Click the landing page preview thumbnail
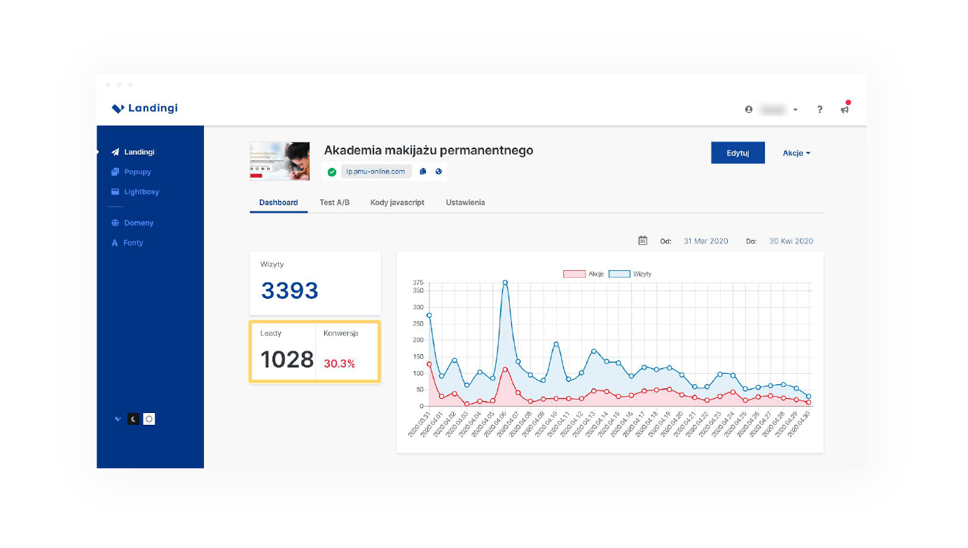The width and height of the screenshot is (968, 548). pos(279,161)
